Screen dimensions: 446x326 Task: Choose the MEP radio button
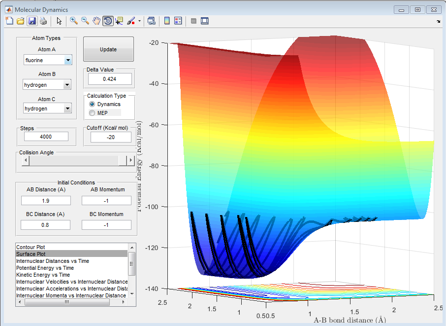pyautogui.click(x=92, y=113)
